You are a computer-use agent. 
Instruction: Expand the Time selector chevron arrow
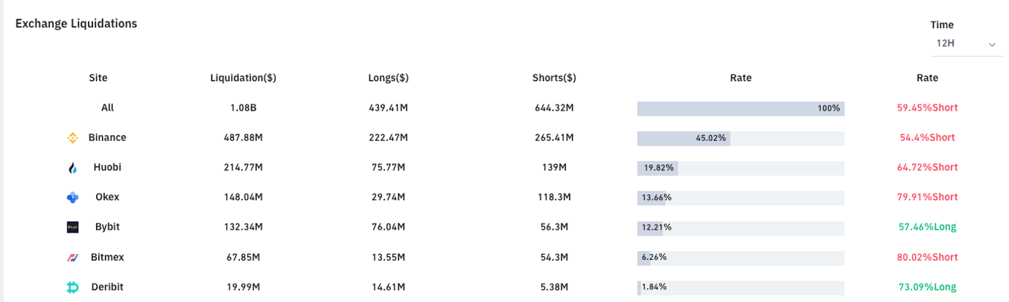pos(992,45)
